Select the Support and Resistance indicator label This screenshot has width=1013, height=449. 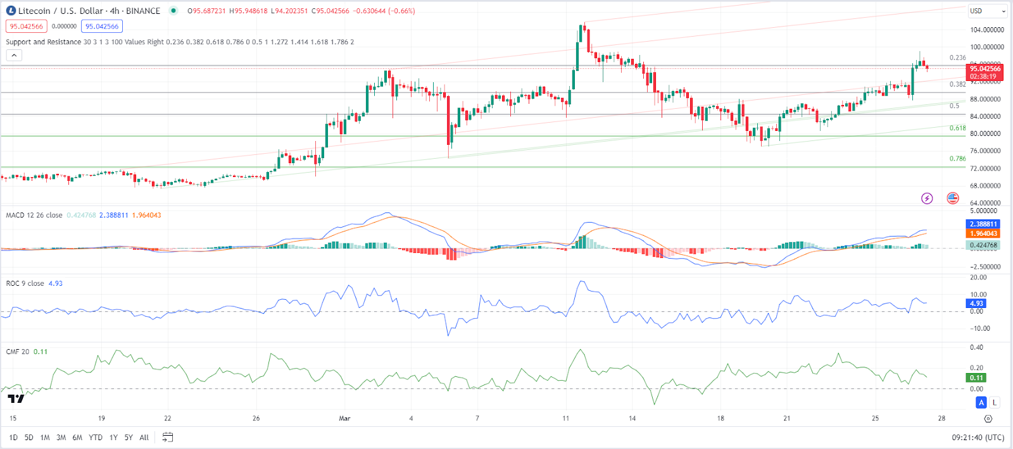pos(44,42)
